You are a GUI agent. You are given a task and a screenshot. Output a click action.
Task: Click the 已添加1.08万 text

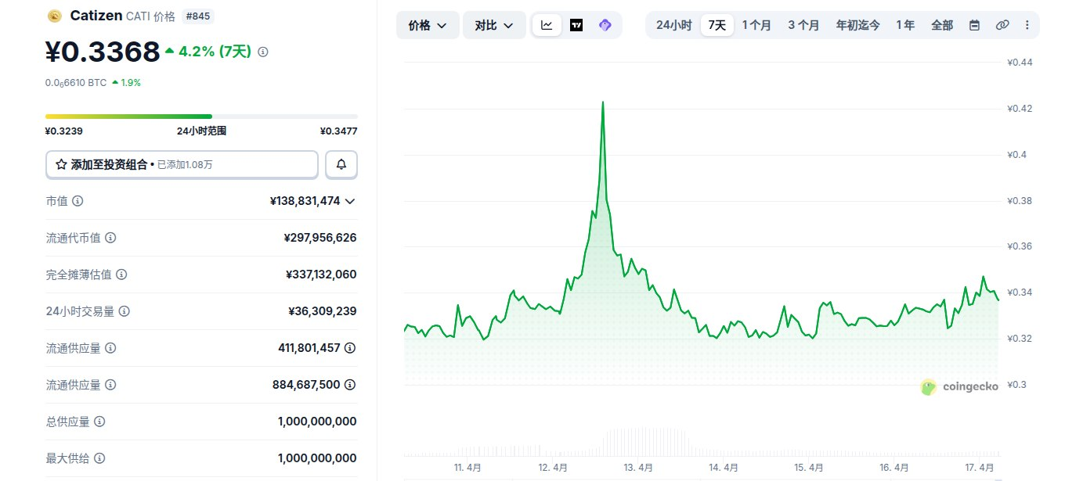point(185,165)
